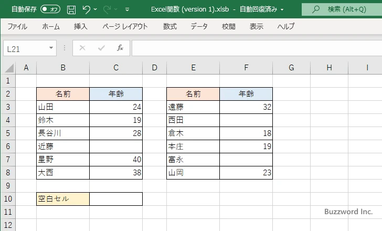Click the formula bar input area
The image size is (382, 231).
pyautogui.click(x=257, y=48)
